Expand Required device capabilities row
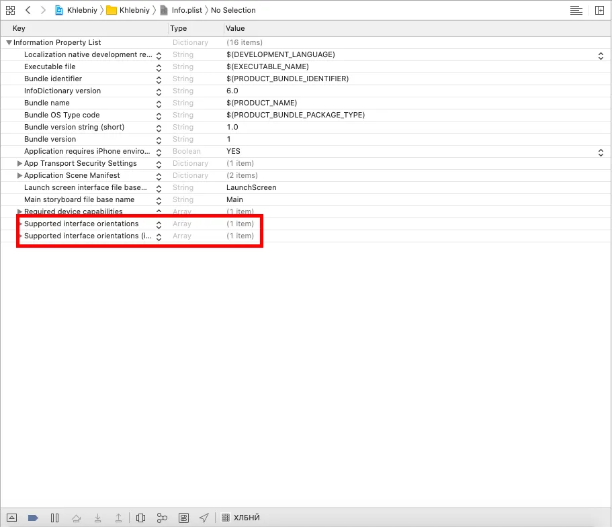 coord(19,212)
